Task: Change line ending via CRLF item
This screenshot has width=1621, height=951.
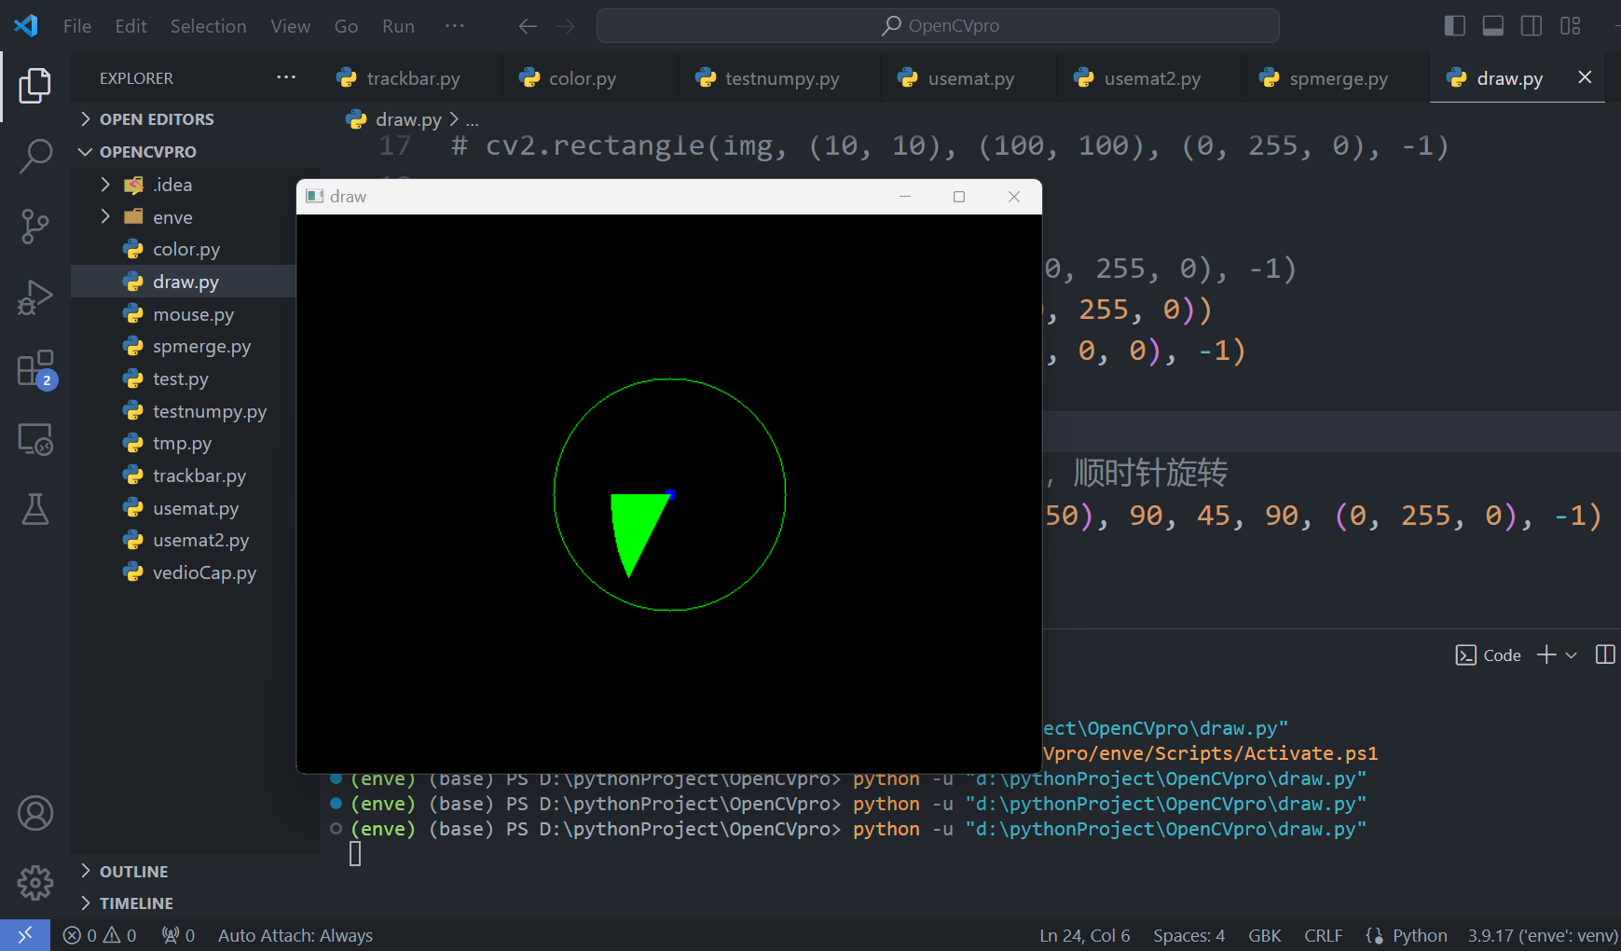Action: 1323,935
